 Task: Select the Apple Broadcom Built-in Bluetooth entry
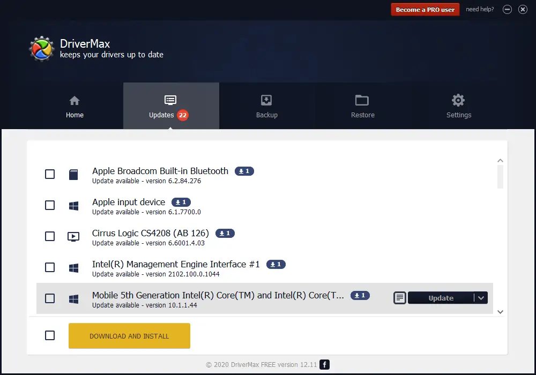pos(160,171)
